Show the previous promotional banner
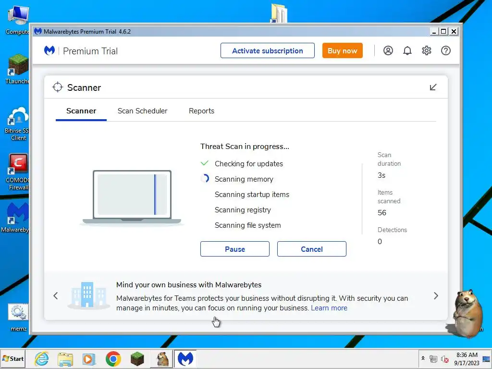 [56, 295]
